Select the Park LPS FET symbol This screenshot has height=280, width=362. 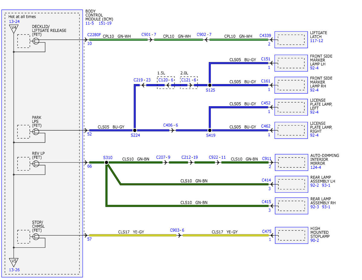point(36,132)
